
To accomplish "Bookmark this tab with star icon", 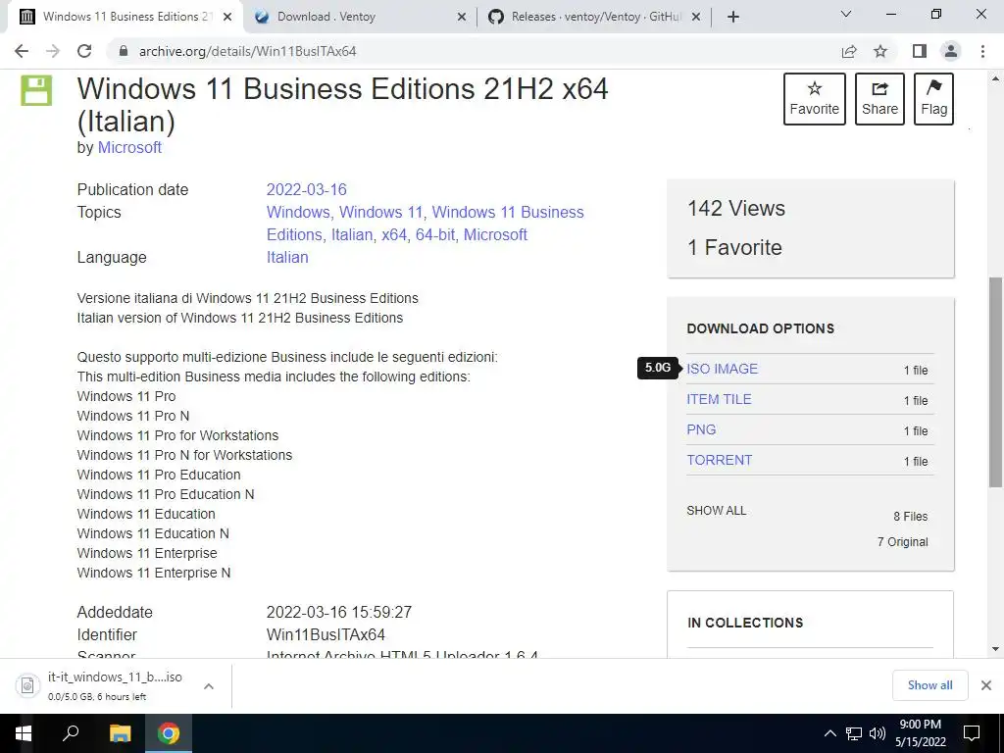I will tap(880, 51).
